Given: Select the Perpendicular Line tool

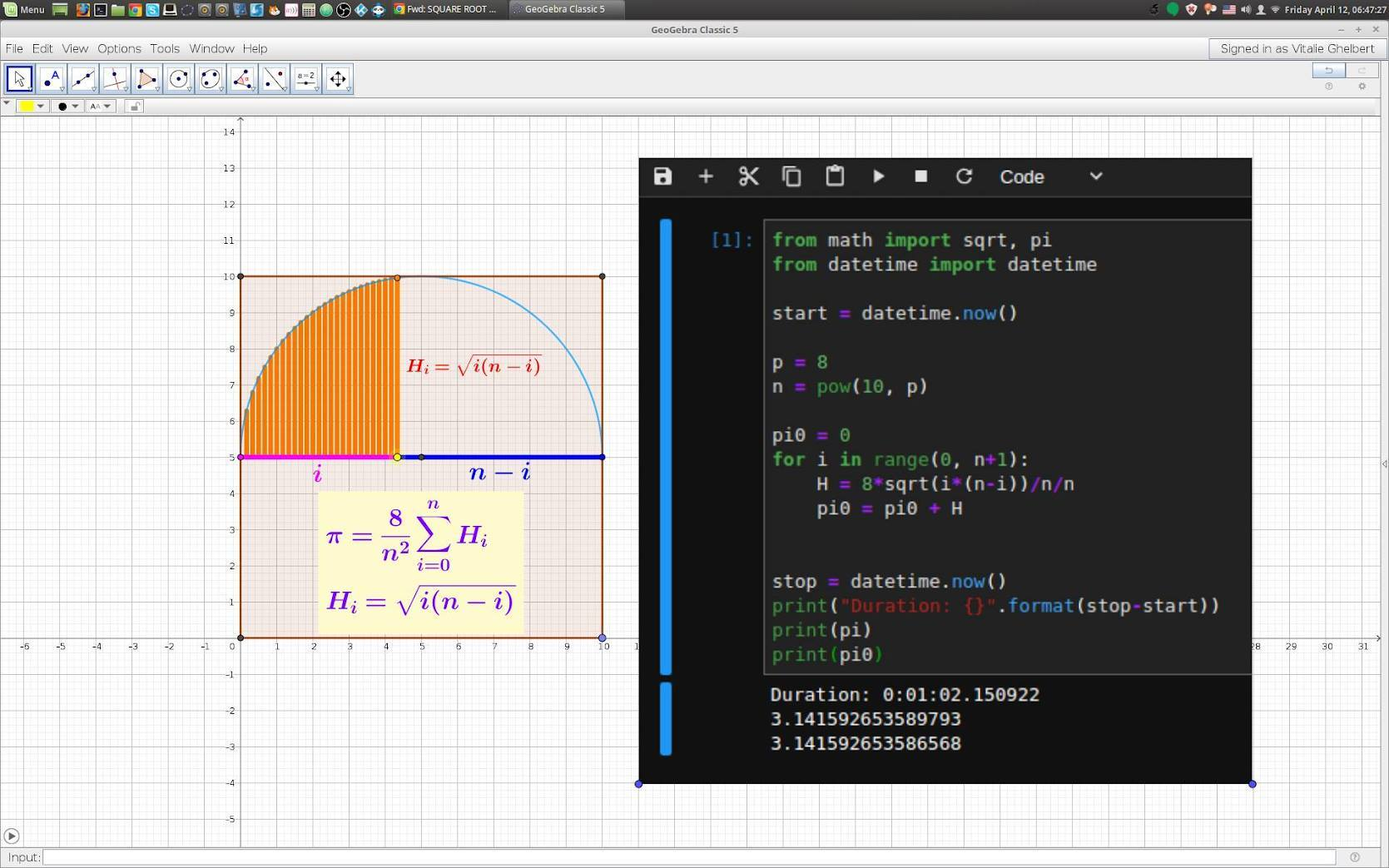Looking at the screenshot, I should click(115, 79).
